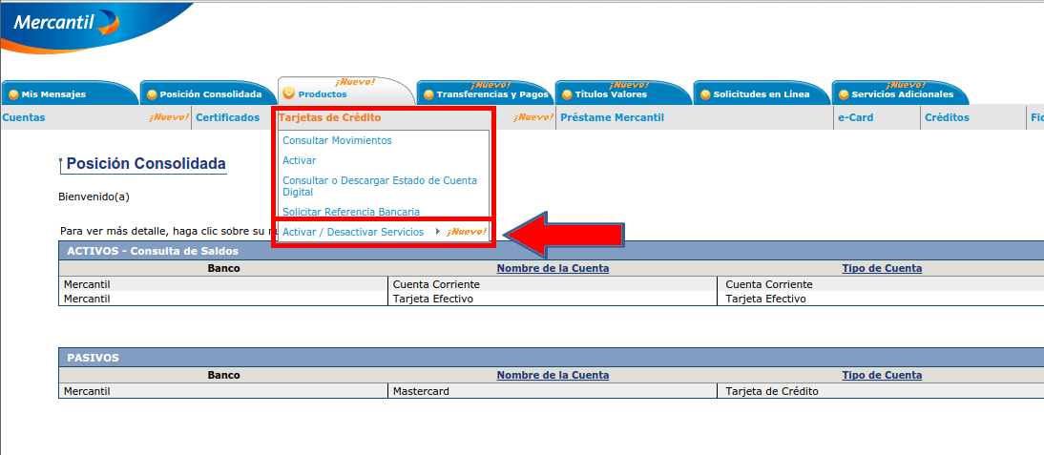Screen dimensions: 1044x455
Task: Click the Mercantil logo
Action: [x=66, y=23]
